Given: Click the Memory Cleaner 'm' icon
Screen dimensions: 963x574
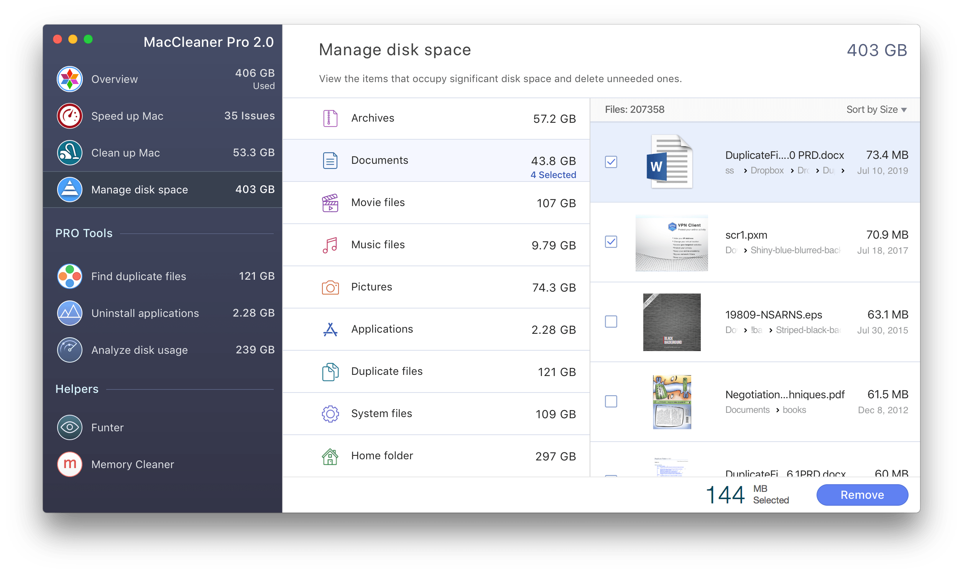Looking at the screenshot, I should [x=69, y=464].
